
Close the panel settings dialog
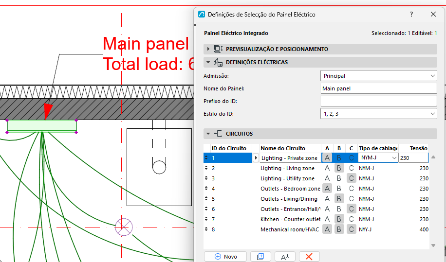coord(433,14)
